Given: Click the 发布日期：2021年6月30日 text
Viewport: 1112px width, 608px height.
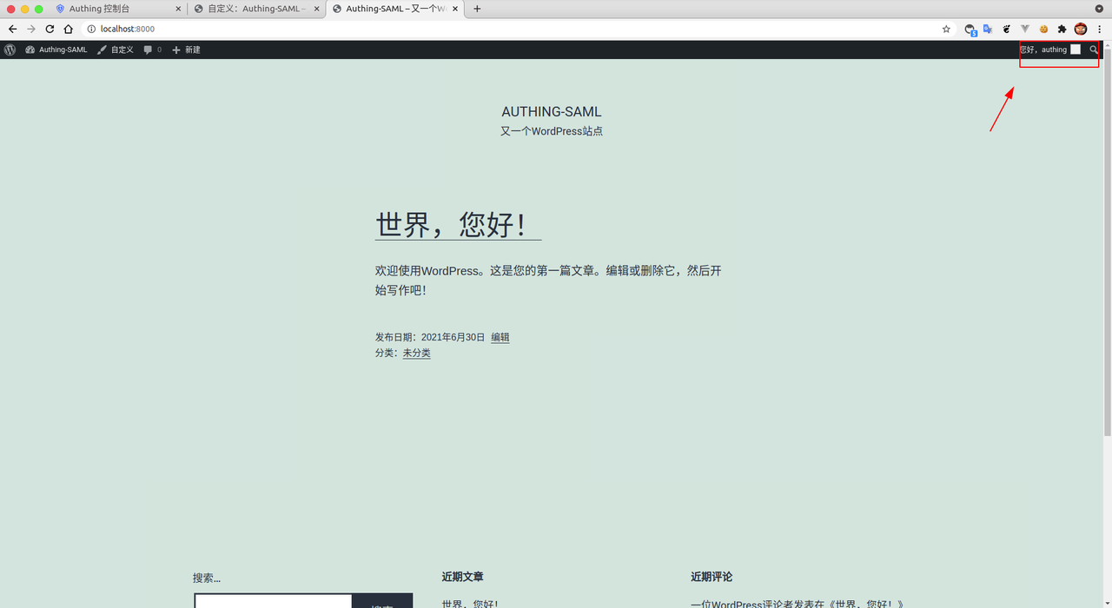Looking at the screenshot, I should (430, 337).
